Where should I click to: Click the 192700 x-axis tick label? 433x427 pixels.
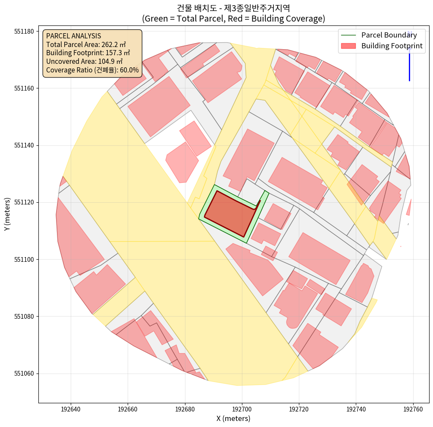(242, 408)
